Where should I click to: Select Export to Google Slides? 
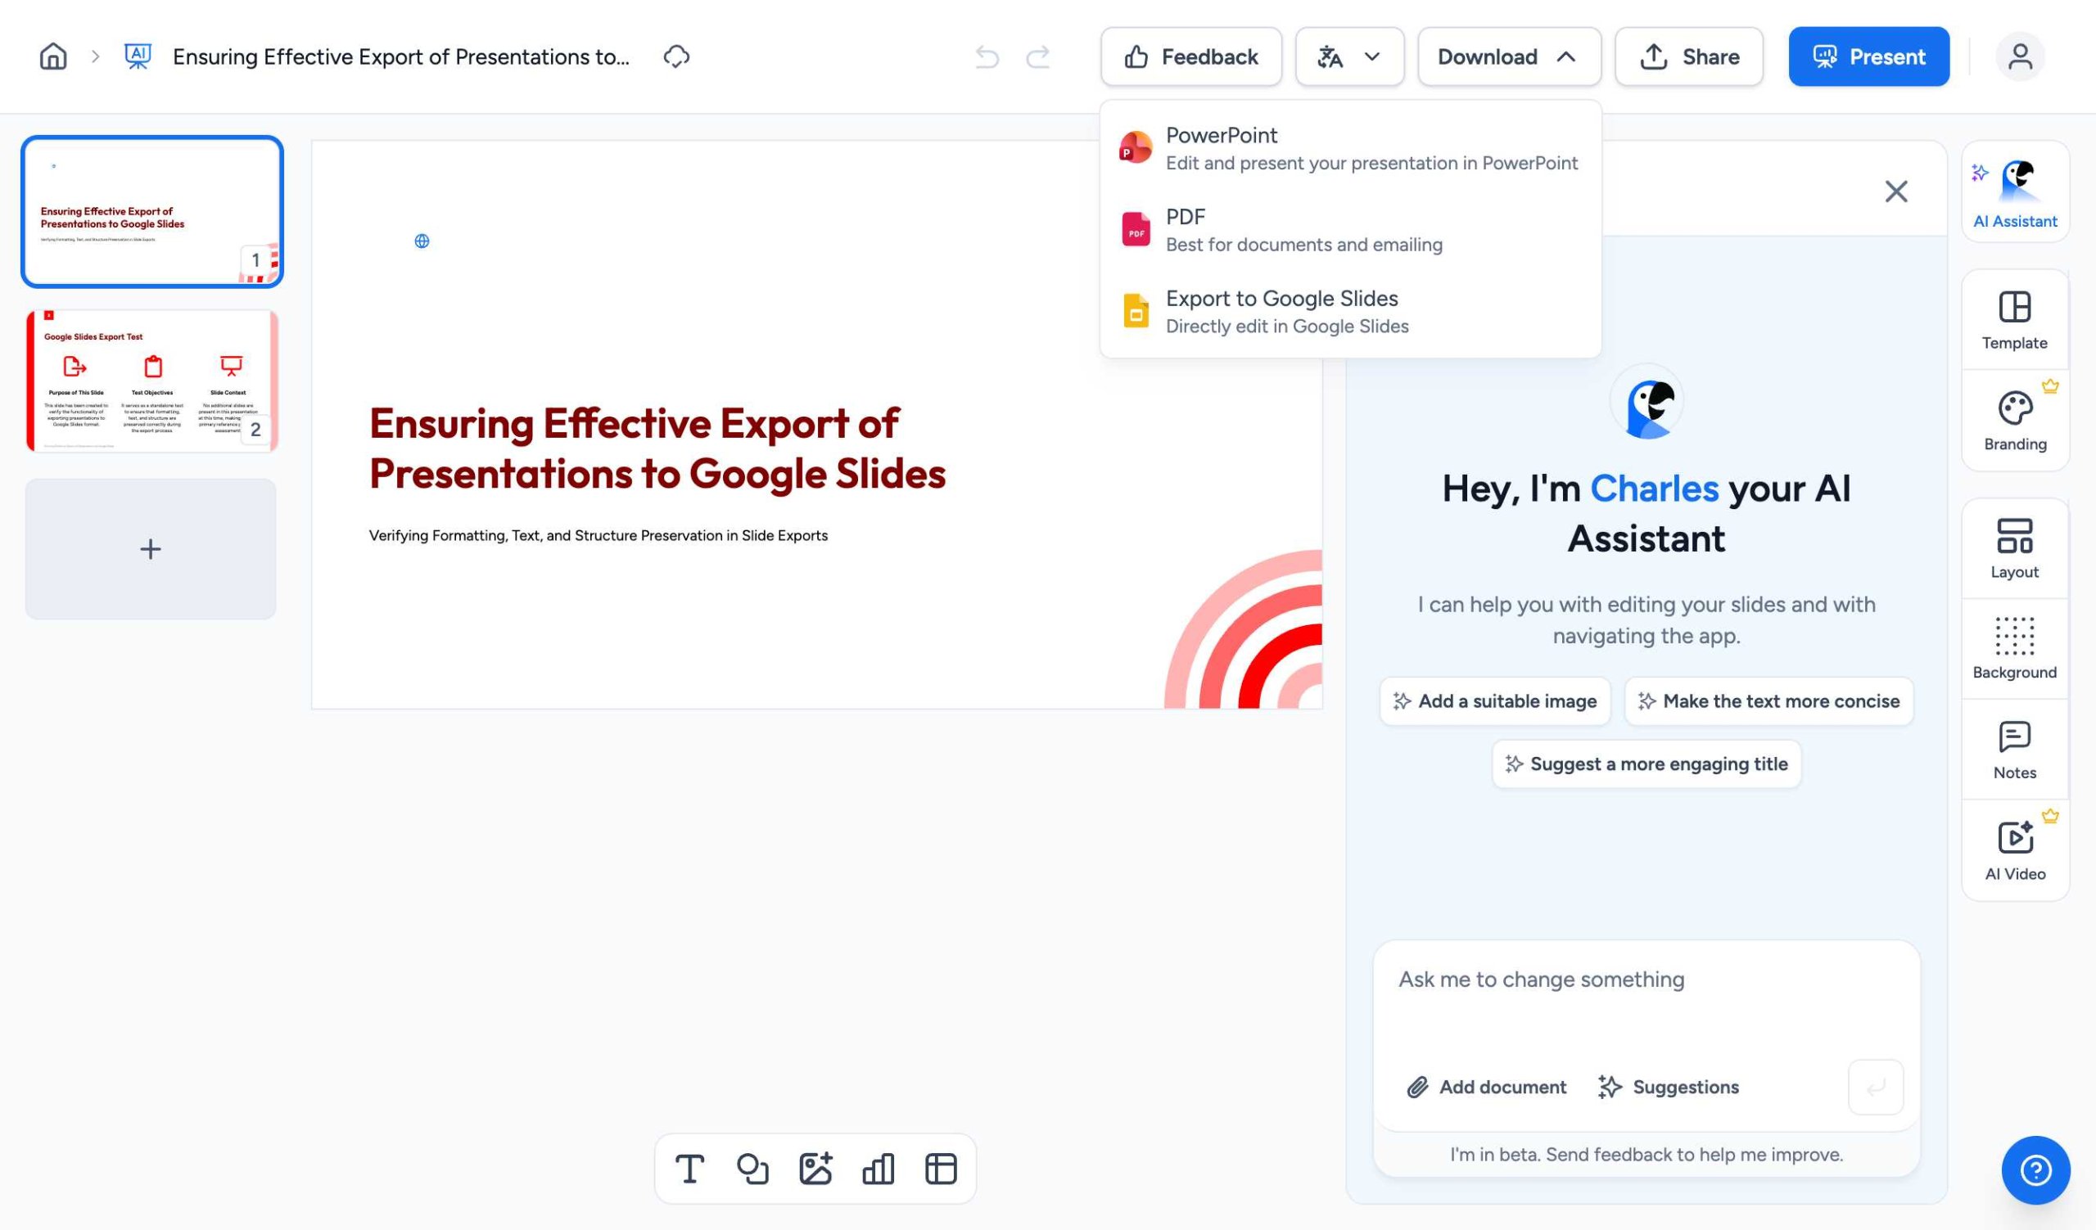1283,311
